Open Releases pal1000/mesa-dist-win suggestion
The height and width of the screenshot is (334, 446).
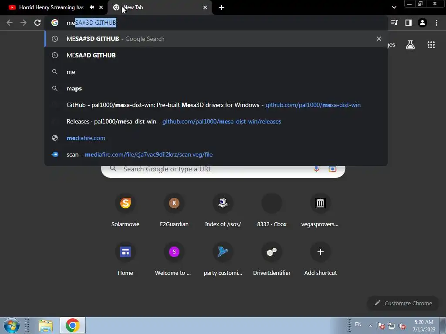[216, 121]
